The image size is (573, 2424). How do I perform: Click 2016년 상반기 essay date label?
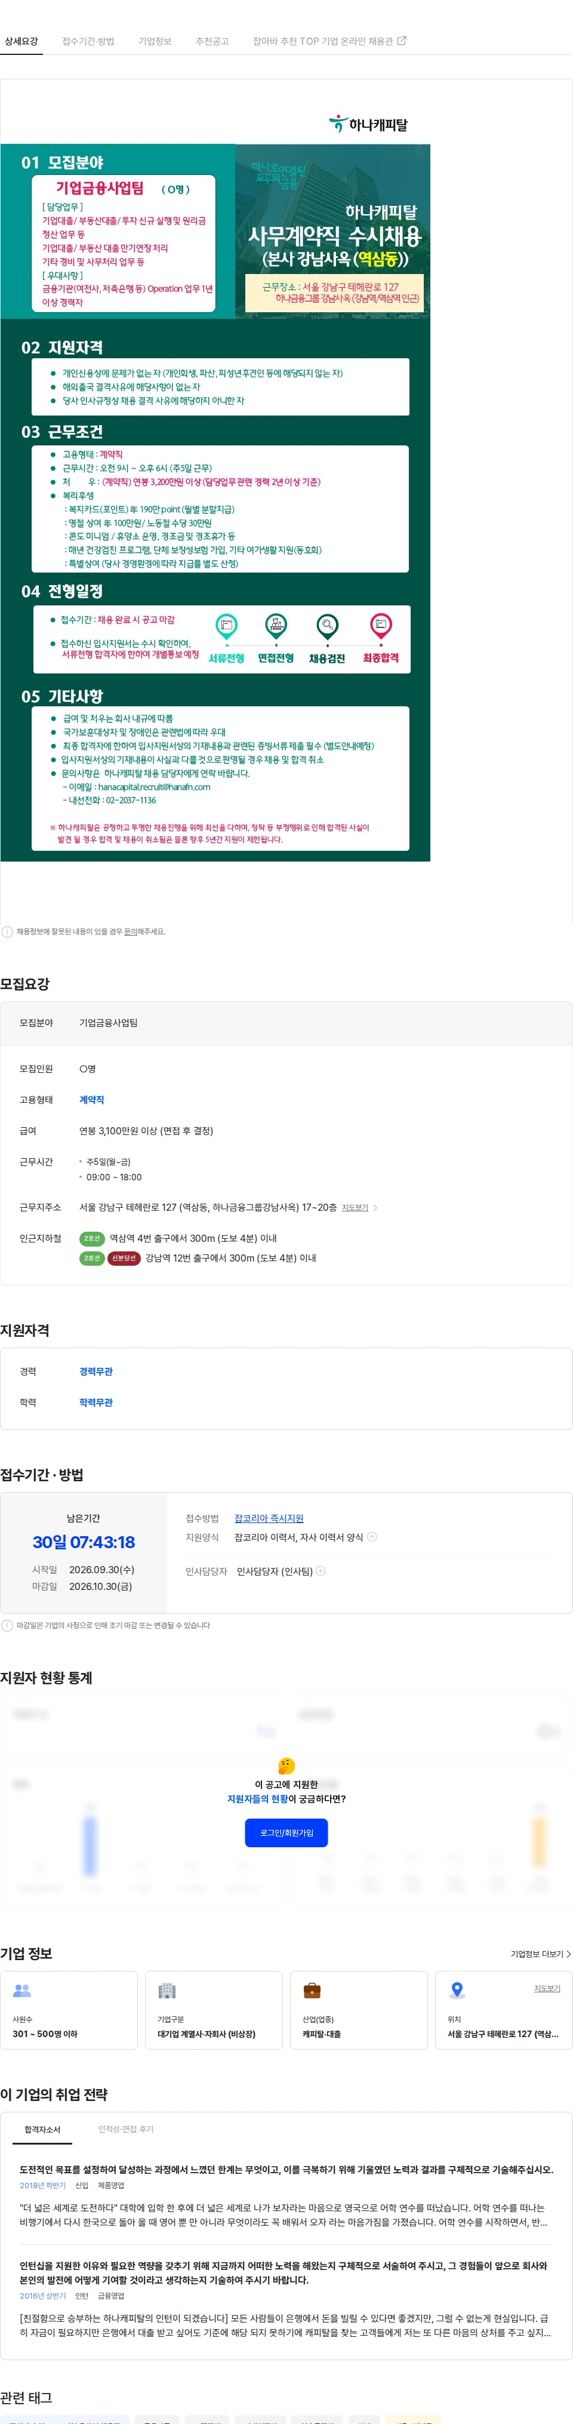[x=42, y=2296]
